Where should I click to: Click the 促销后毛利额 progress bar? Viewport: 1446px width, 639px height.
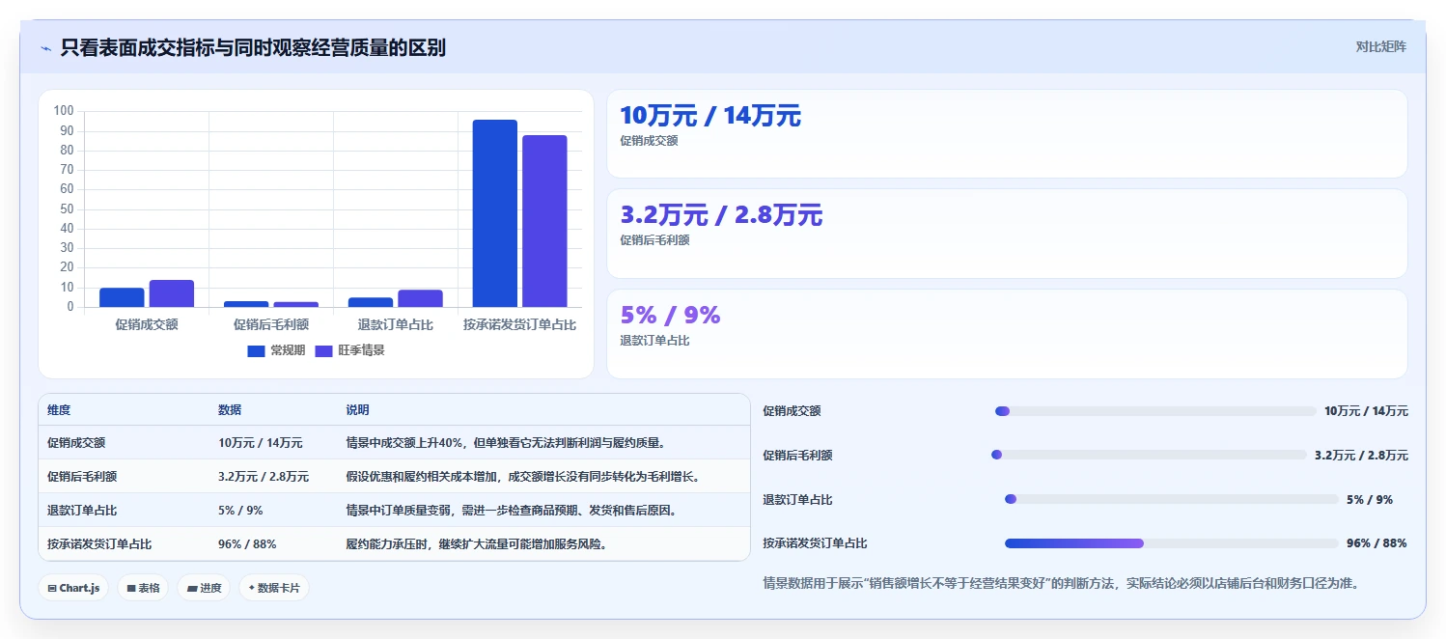point(1149,455)
